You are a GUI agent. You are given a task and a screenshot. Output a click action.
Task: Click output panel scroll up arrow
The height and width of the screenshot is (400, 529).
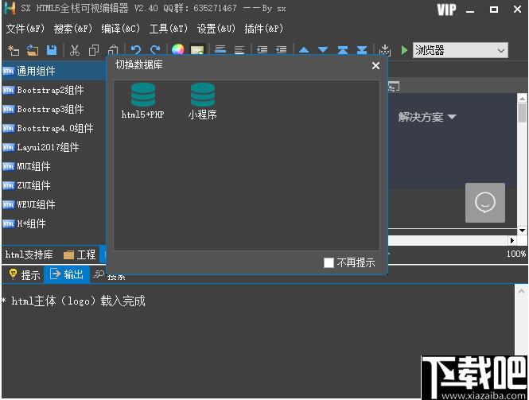(x=520, y=291)
